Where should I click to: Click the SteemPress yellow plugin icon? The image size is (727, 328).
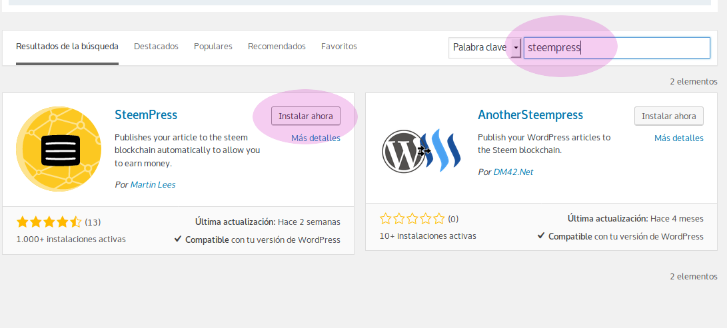coord(59,148)
